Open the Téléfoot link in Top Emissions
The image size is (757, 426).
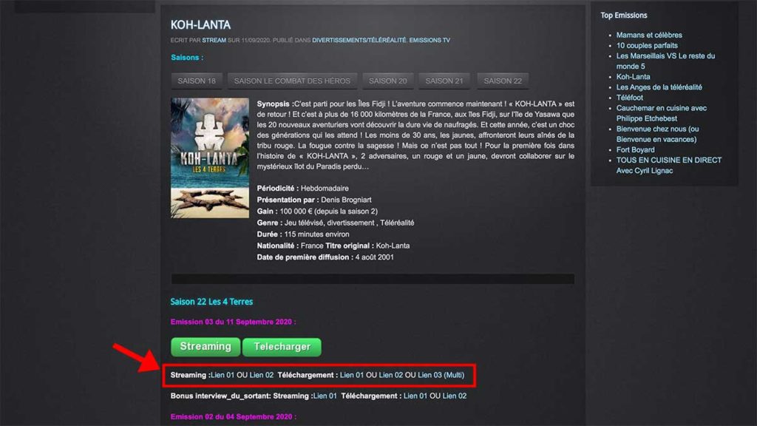pyautogui.click(x=630, y=98)
